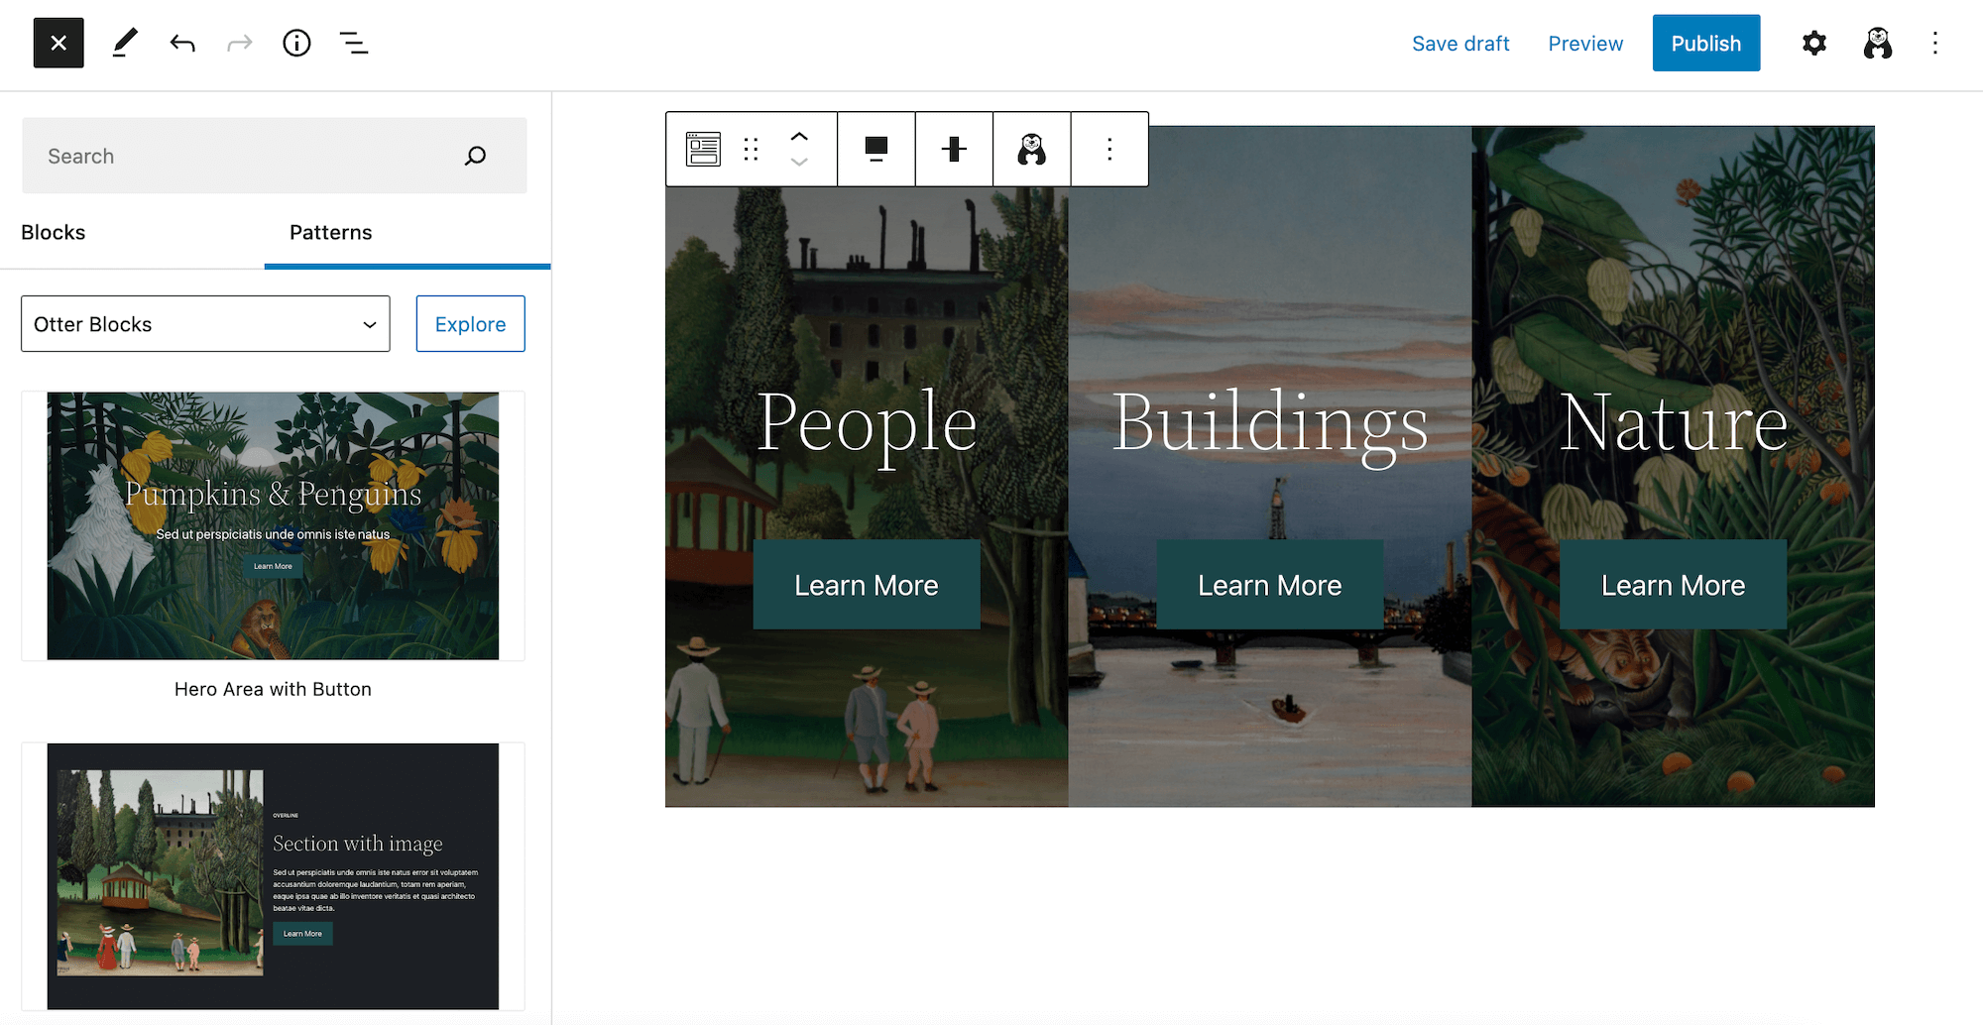Select the Hero Area with Button pattern thumbnail
The image size is (1983, 1025).
click(273, 526)
